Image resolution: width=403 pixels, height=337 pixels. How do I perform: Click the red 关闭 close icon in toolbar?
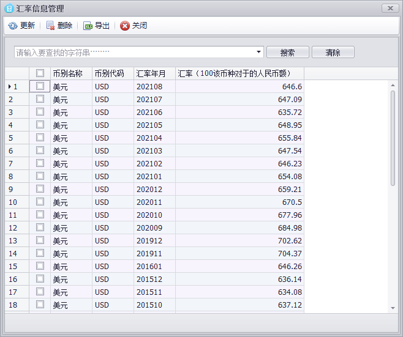click(125, 26)
